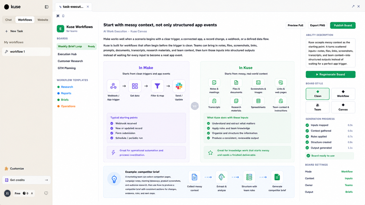The height and width of the screenshot is (205, 365).
Task: Close the task-execut... tab
Action: pyautogui.click(x=88, y=7)
